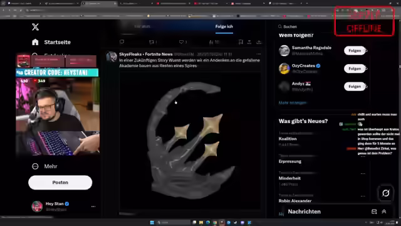Open the Grok icon at bottom right
The width and height of the screenshot is (401, 226).
point(386,193)
